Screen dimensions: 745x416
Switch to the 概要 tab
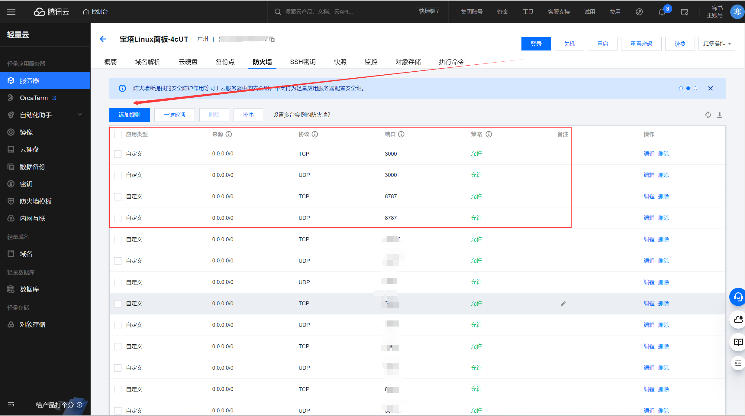coord(111,62)
